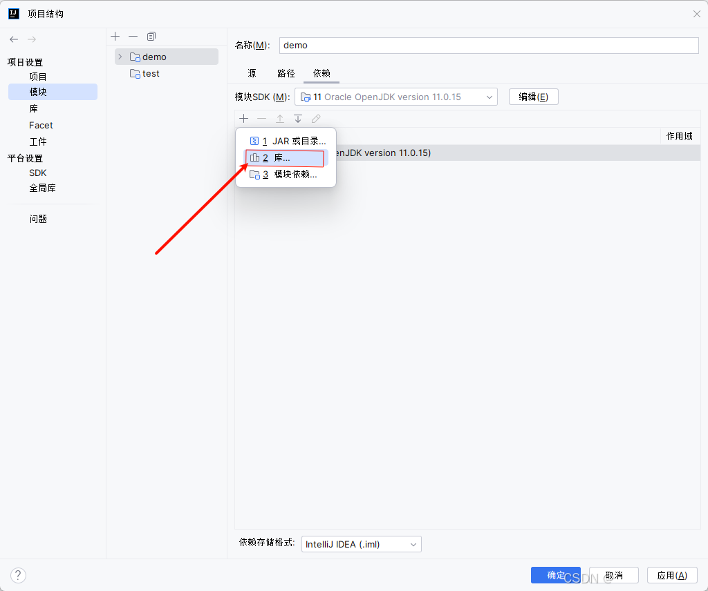The width and height of the screenshot is (708, 591).
Task: Click the edit dependency pencil icon
Action: click(x=316, y=118)
